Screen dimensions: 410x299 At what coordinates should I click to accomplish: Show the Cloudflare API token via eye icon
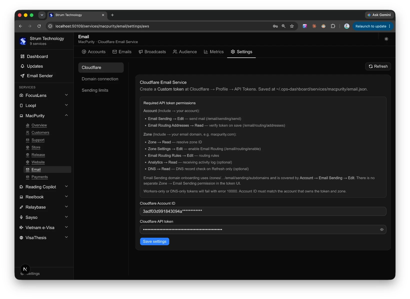(382, 230)
